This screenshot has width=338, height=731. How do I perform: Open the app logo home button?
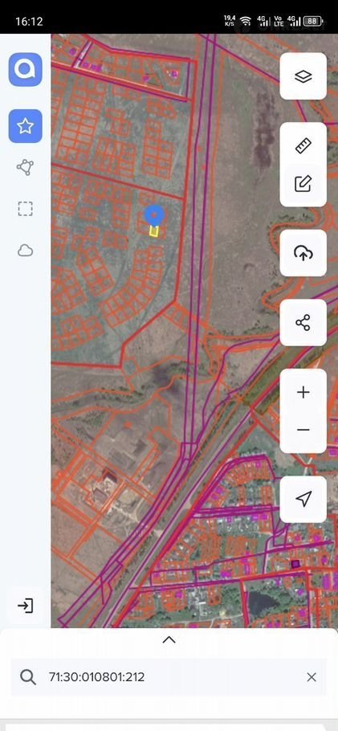[25, 69]
